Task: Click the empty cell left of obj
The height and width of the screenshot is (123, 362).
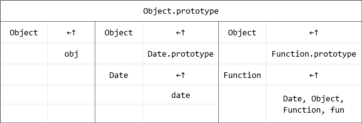Action: 24,54
